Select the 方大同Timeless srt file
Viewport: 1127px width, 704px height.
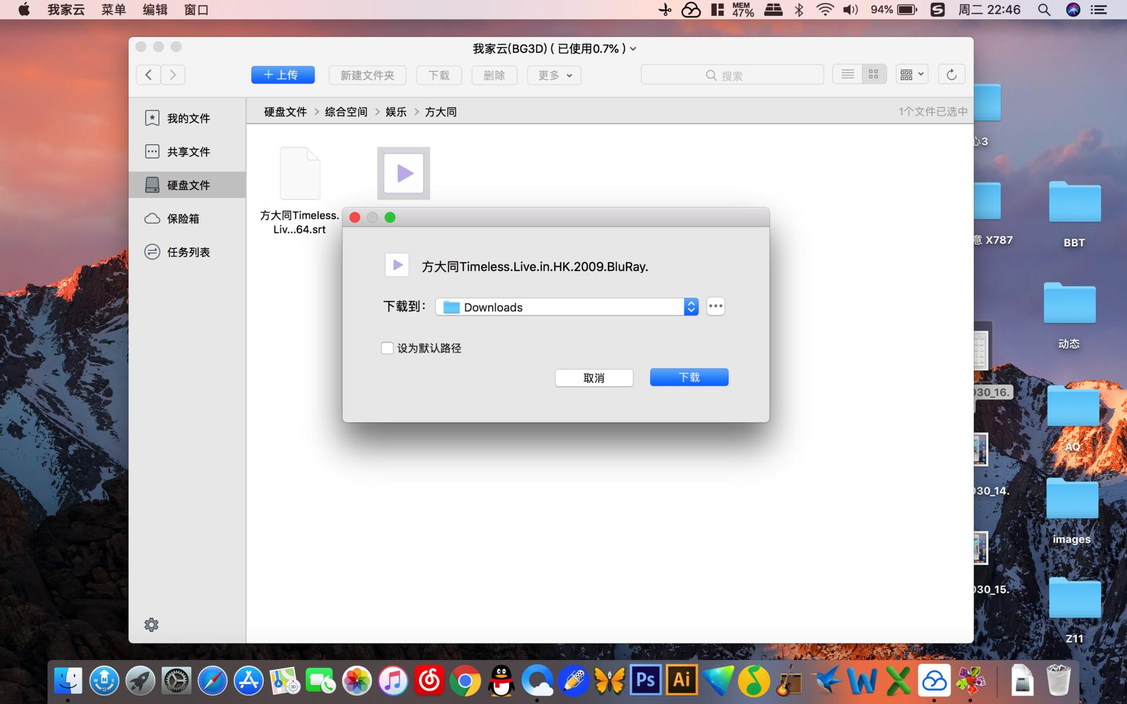[x=300, y=173]
